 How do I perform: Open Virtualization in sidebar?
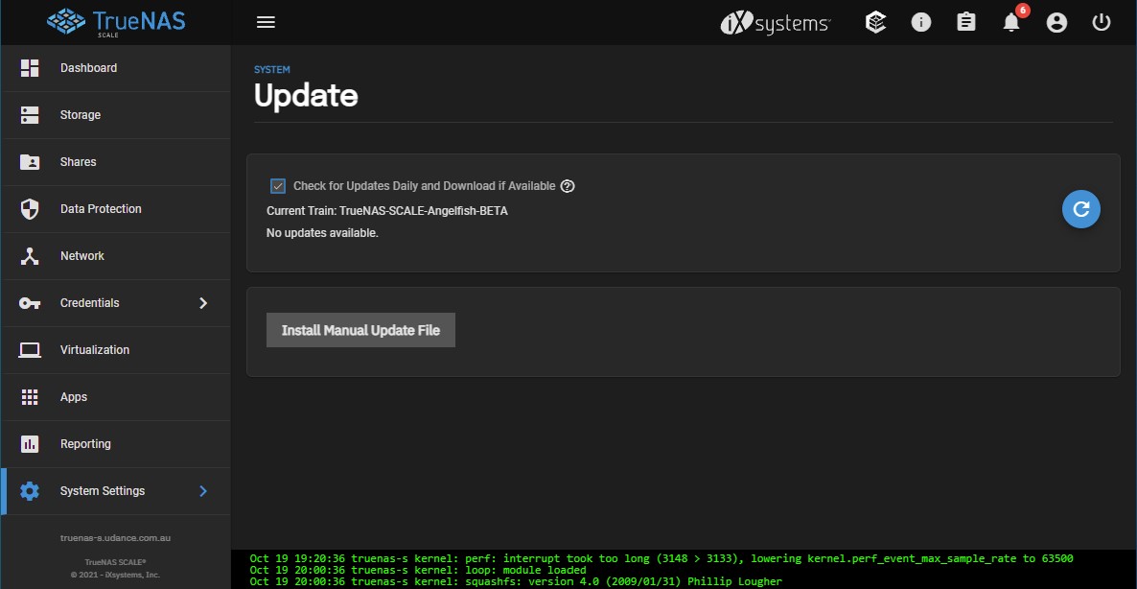click(116, 350)
